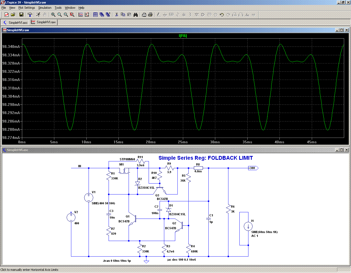Screen dimensions: 351x273
Task: Click the Print printer icon
Action: point(150,14)
